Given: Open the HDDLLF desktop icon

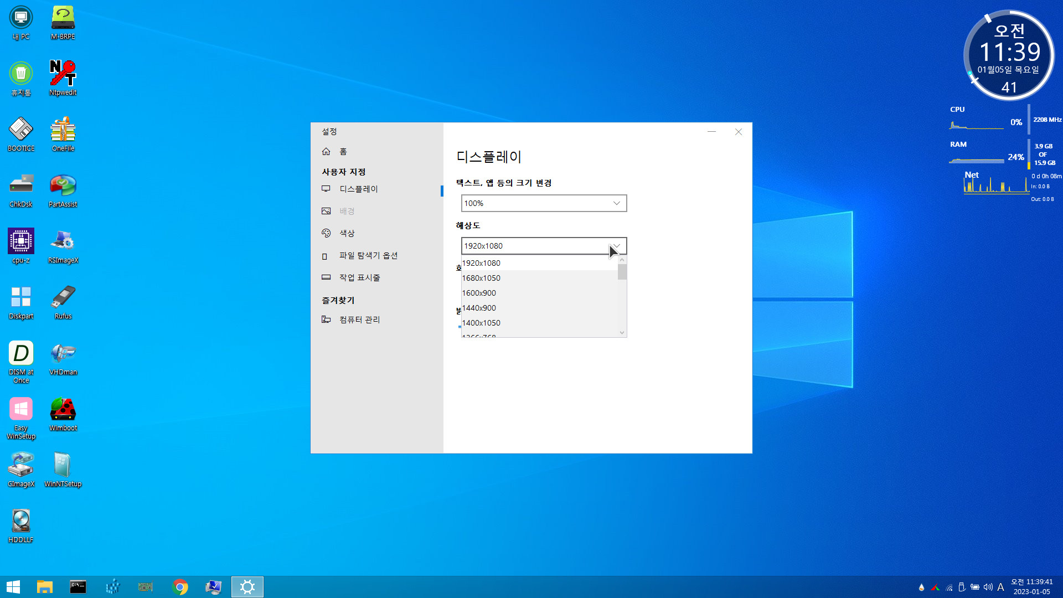Looking at the screenshot, I should (x=21, y=526).
